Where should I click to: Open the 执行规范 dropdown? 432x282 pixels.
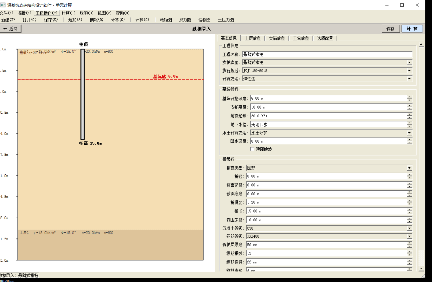pos(327,70)
